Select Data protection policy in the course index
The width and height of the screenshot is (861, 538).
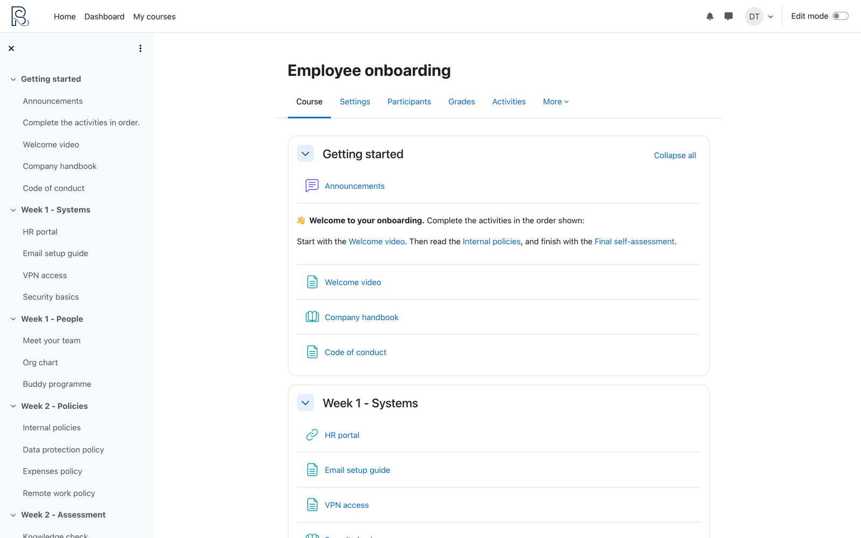(x=63, y=450)
